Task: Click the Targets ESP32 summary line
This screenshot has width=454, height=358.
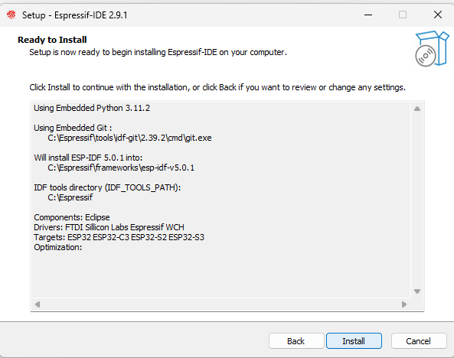Action: tap(119, 237)
